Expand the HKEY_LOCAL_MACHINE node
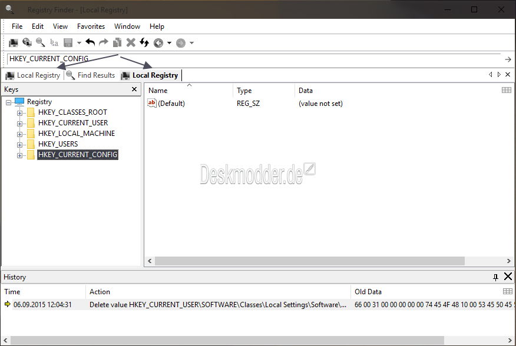 point(20,134)
